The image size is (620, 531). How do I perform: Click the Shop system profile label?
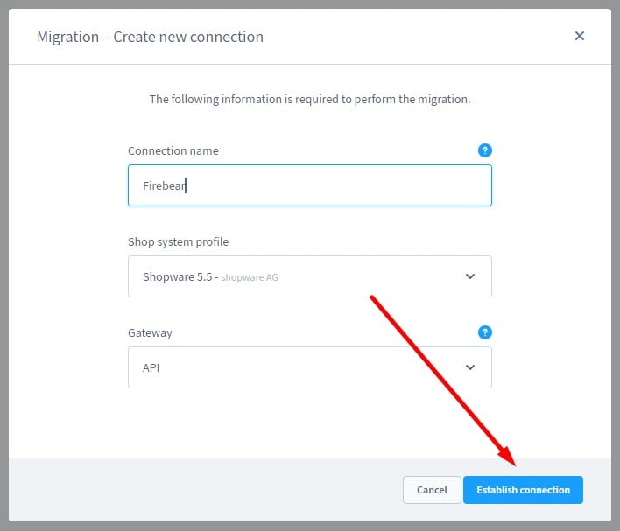point(179,241)
